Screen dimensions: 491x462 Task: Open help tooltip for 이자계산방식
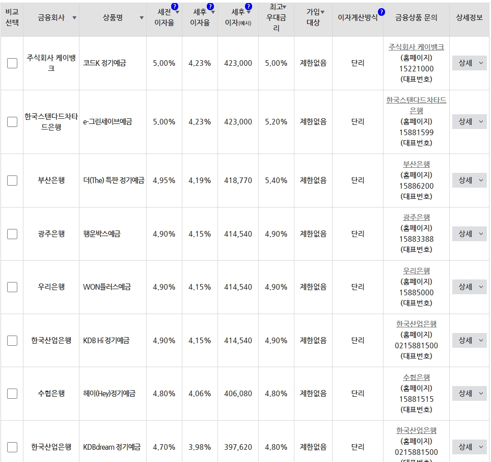(381, 12)
